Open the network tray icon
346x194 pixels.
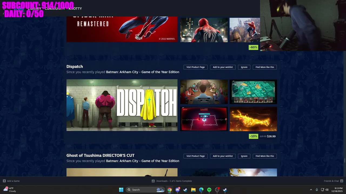tap(322, 190)
